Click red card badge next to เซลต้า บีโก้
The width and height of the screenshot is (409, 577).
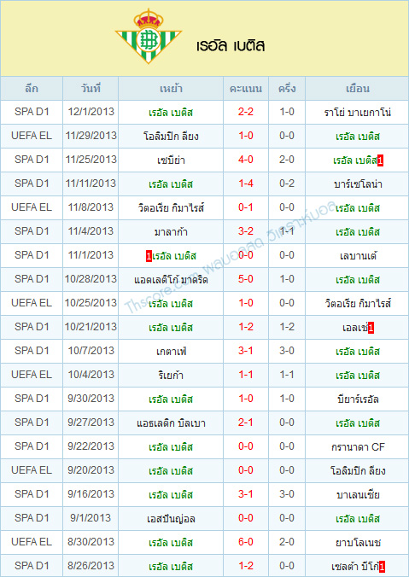click(382, 567)
